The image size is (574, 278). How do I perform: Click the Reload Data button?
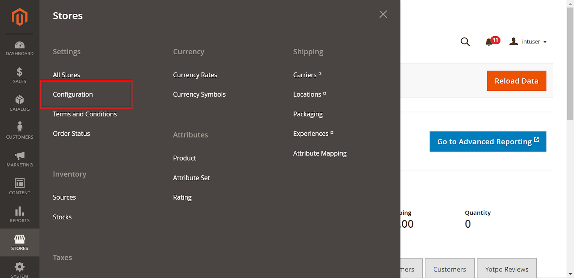(516, 81)
